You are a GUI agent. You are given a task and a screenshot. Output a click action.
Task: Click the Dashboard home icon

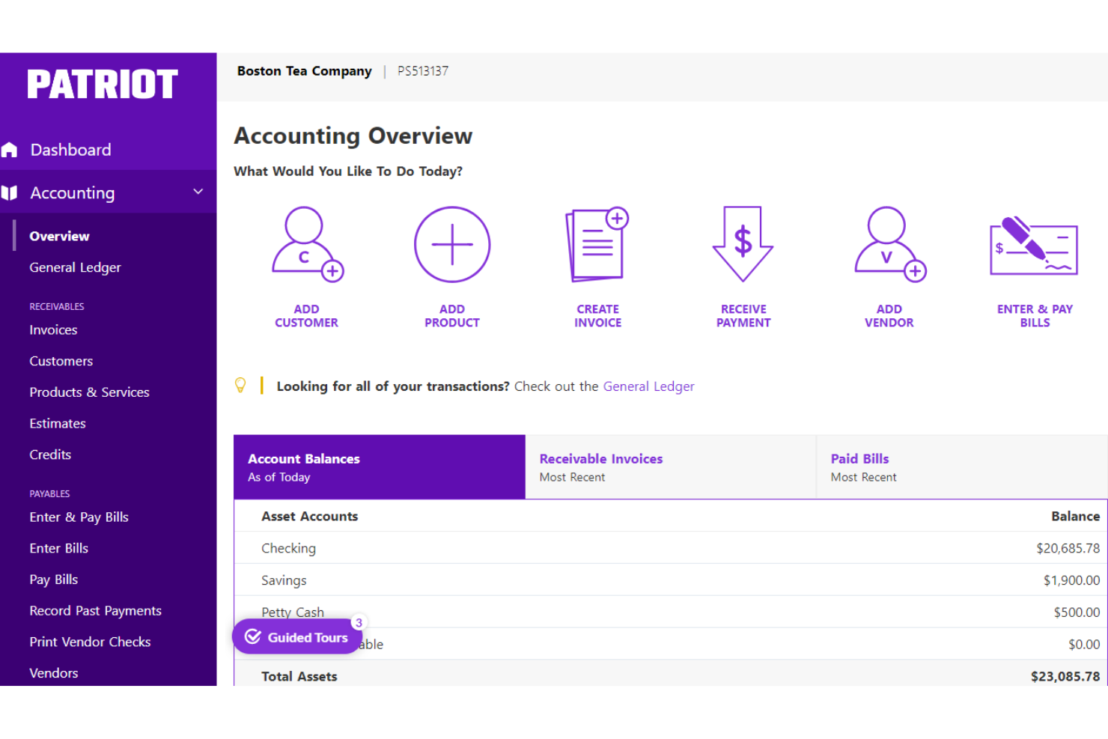click(x=10, y=150)
